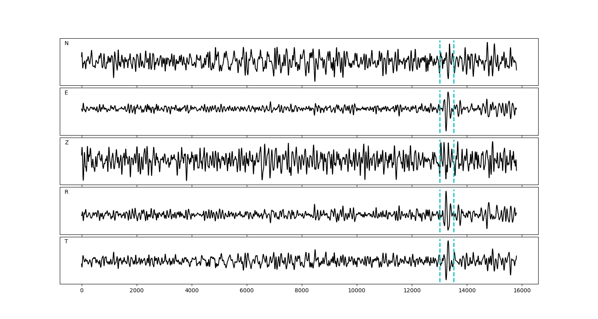
Task: Click the N channel label
Action: point(67,43)
